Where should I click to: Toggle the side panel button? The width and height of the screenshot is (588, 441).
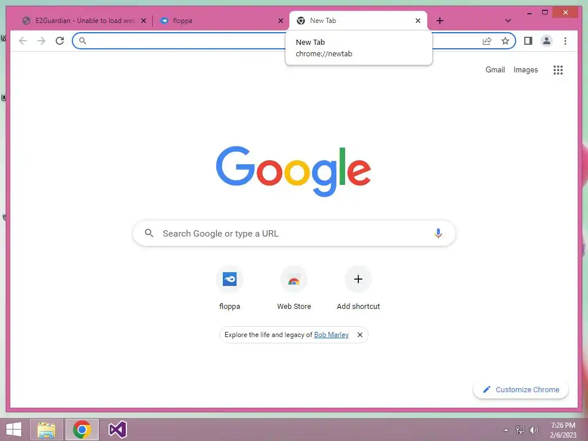coord(528,41)
